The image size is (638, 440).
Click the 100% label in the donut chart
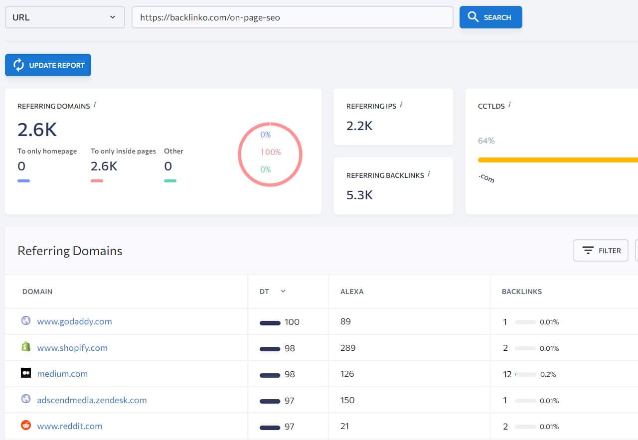tap(271, 152)
